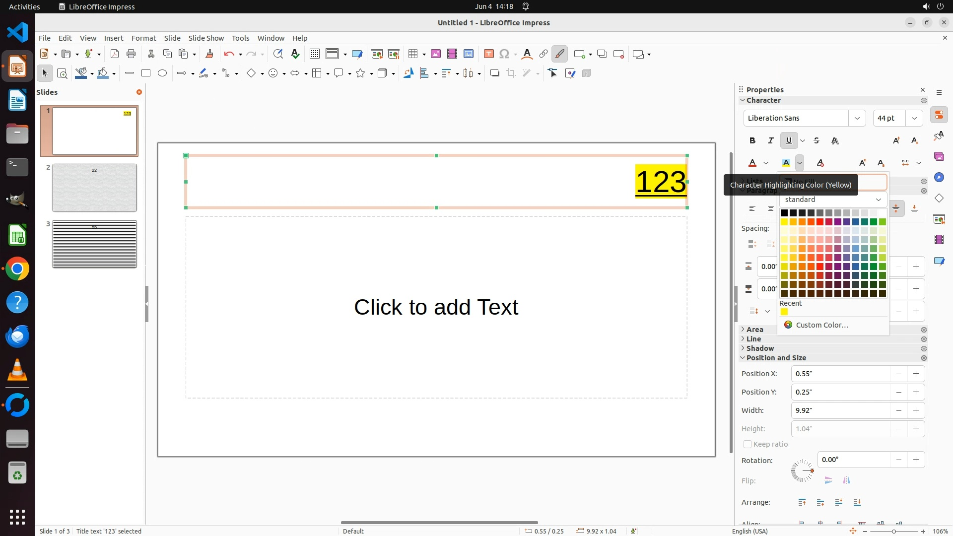The image size is (953, 536).
Task: Open the font name dropdown
Action: coord(857,118)
